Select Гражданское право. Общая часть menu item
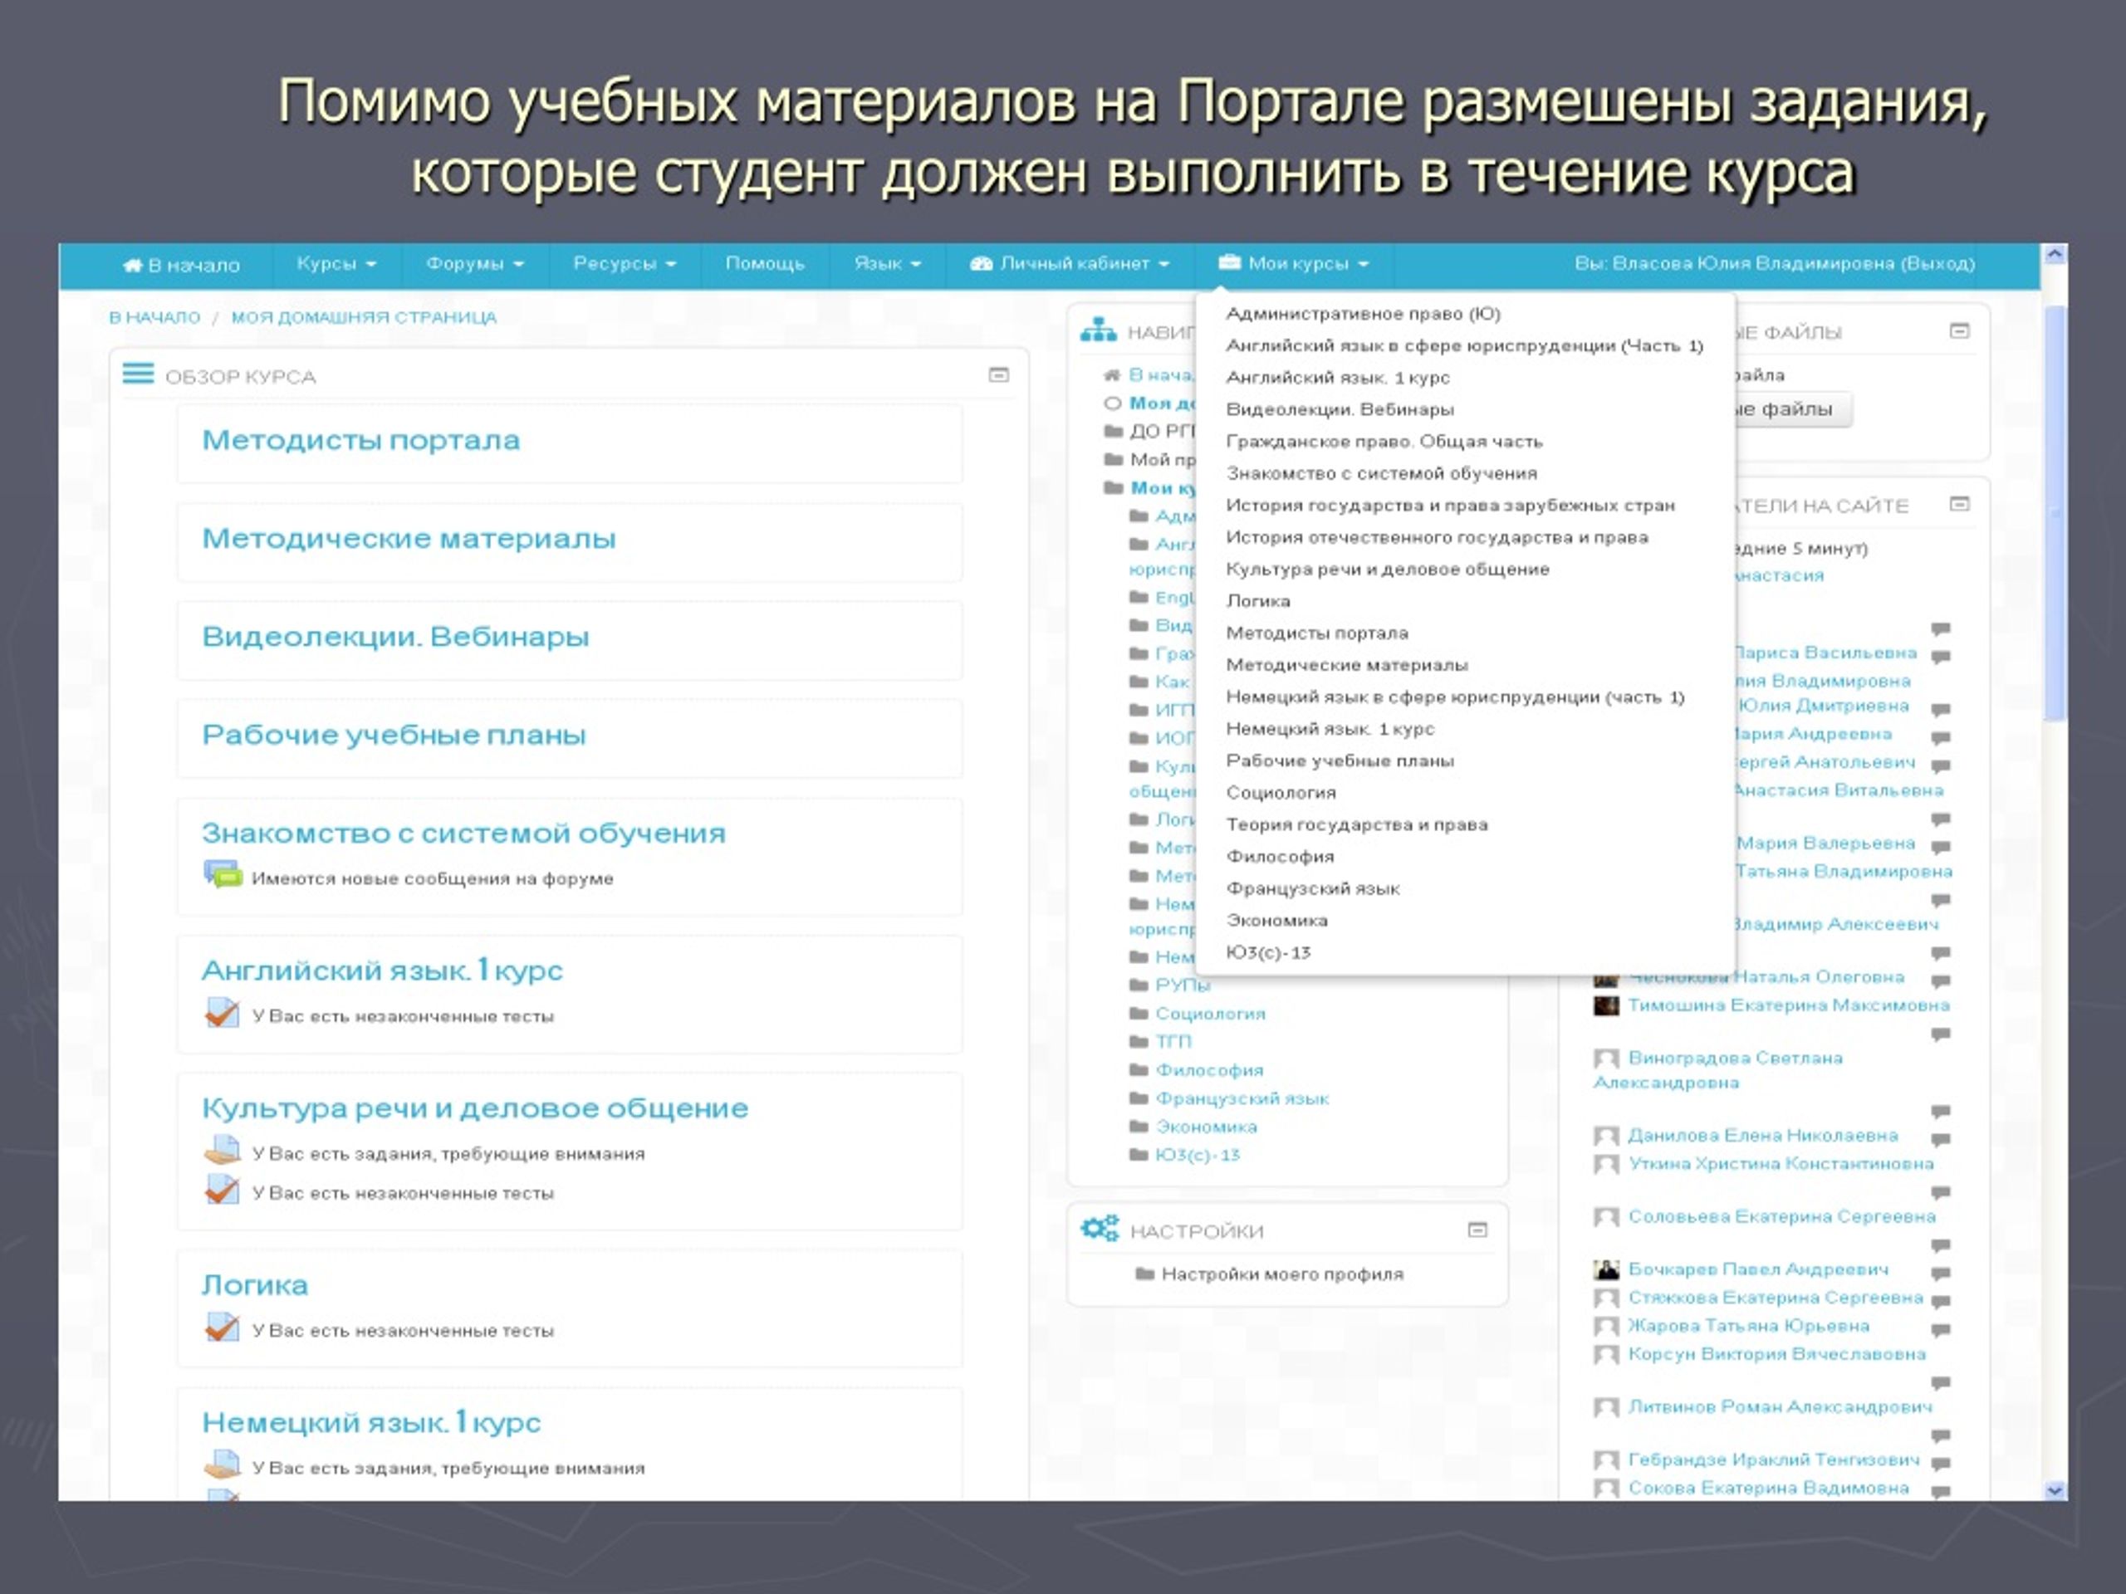The image size is (2126, 1594). tap(1384, 442)
